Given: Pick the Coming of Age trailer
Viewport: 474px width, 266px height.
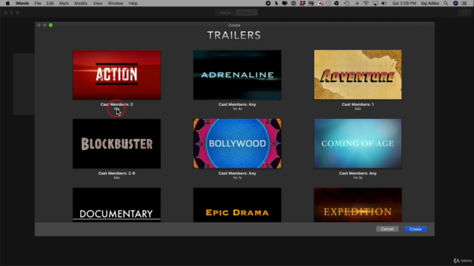Looking at the screenshot, I should point(358,143).
